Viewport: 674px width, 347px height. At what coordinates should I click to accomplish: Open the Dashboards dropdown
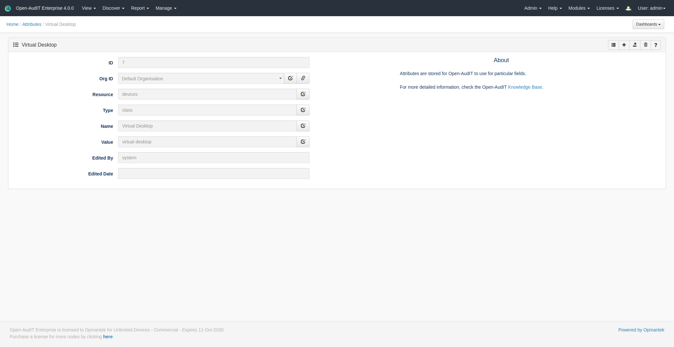coord(648,24)
